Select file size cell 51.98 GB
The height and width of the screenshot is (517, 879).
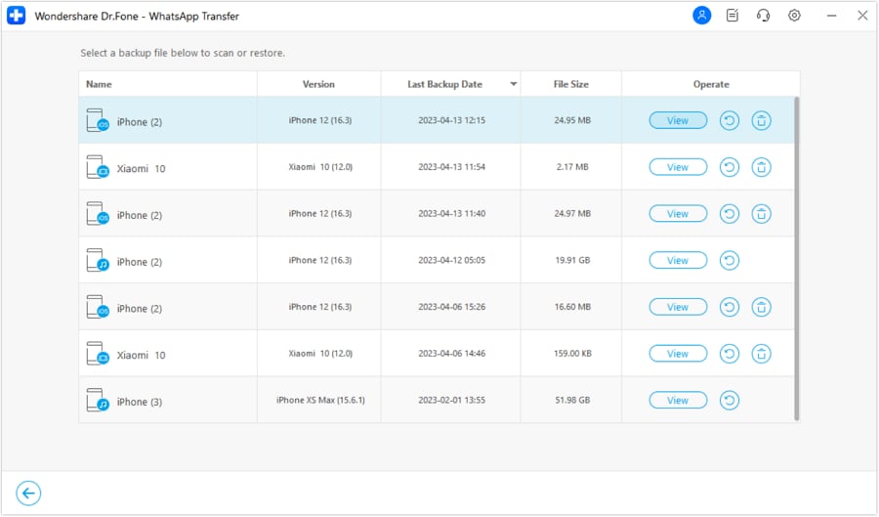pos(572,400)
